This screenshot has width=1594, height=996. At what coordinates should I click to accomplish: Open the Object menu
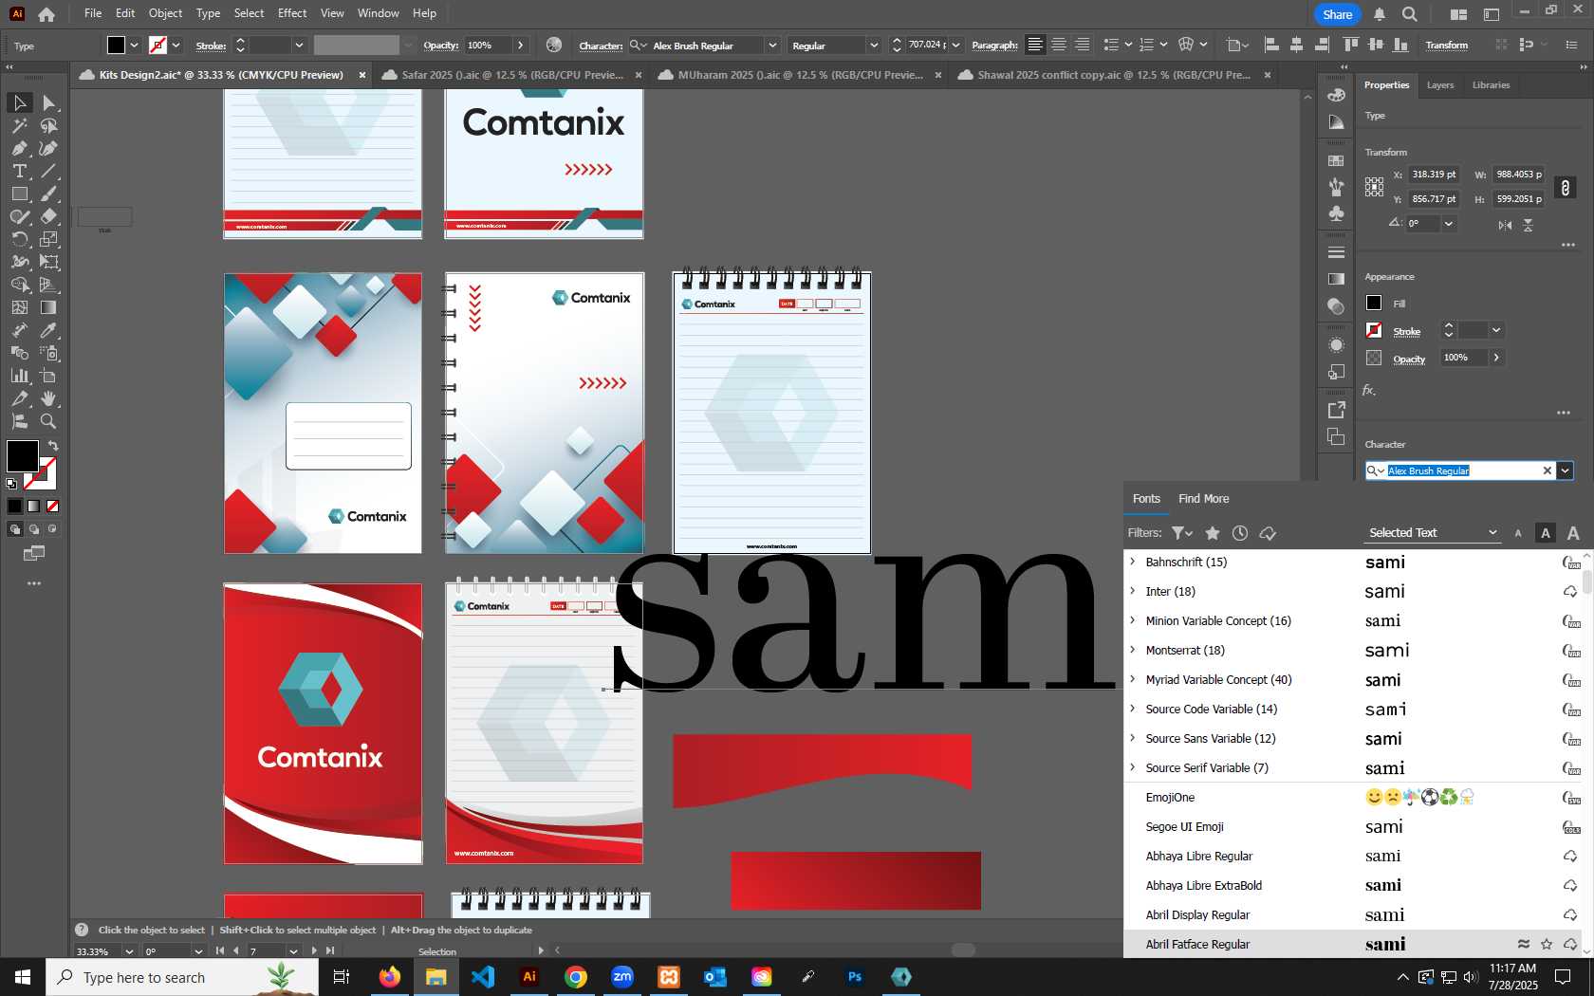[x=165, y=13]
